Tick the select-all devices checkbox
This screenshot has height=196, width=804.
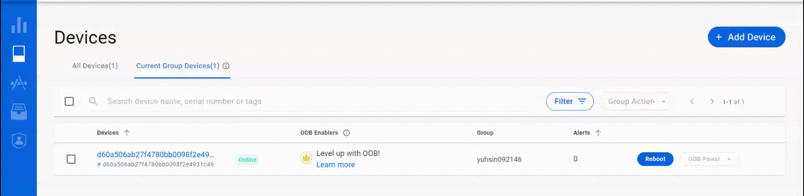tap(70, 101)
